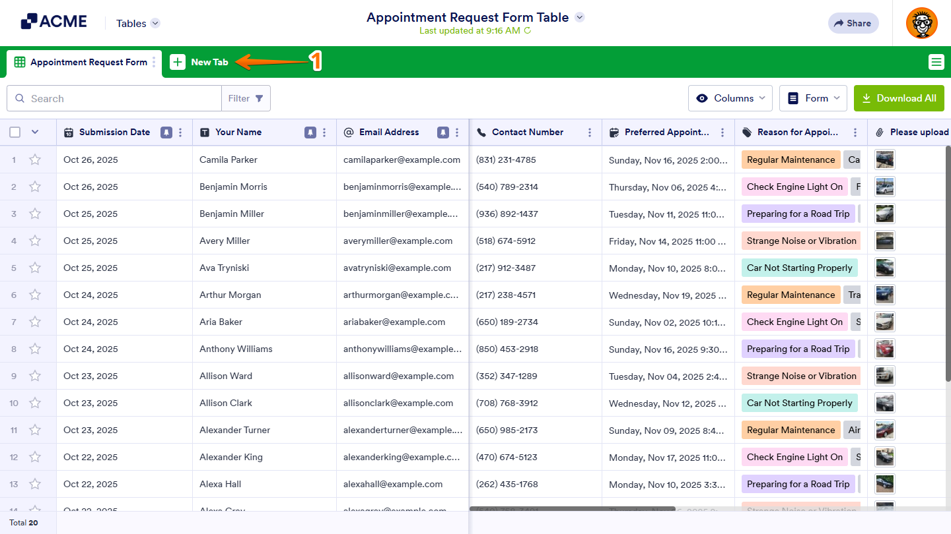The width and height of the screenshot is (951, 534).
Task: Unpin the Email Address column
Action: [443, 133]
